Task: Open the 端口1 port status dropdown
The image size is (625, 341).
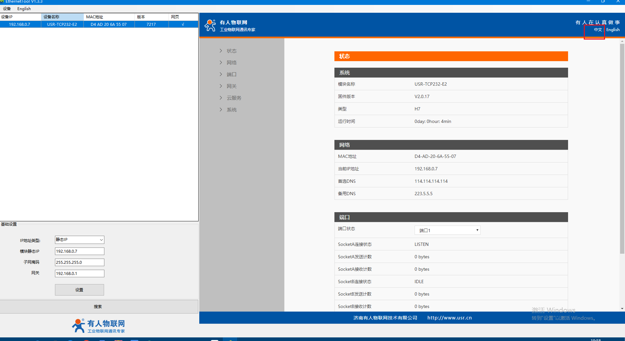Action: pos(447,230)
